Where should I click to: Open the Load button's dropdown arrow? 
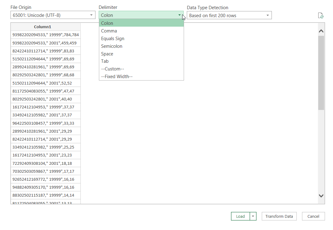click(253, 216)
